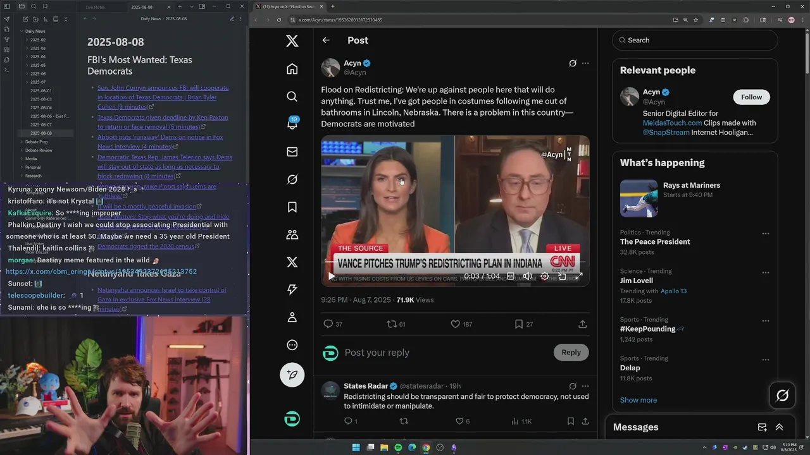Open MeidasTouch.com link in Acyn bio
This screenshot has width=810, height=455.
click(672, 123)
